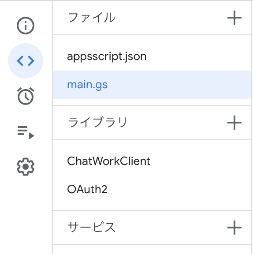Click the ライブラリ section header
253x254 pixels.
(x=97, y=123)
